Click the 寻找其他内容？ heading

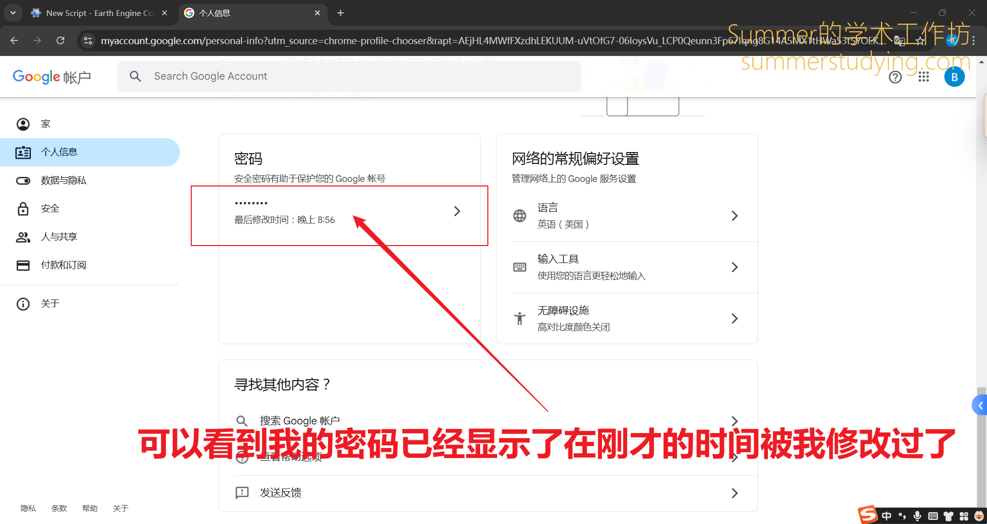pos(282,384)
